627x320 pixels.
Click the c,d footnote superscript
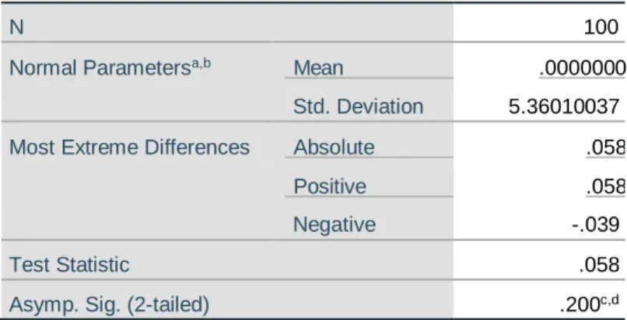tap(610, 301)
